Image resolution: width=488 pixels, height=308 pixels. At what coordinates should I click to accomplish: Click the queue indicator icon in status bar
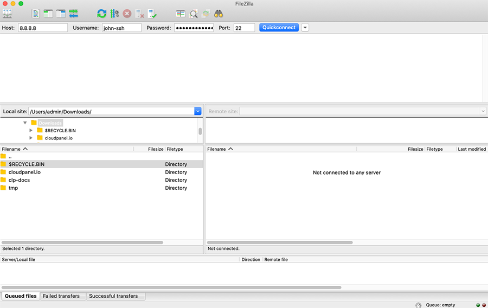pyautogui.click(x=418, y=305)
